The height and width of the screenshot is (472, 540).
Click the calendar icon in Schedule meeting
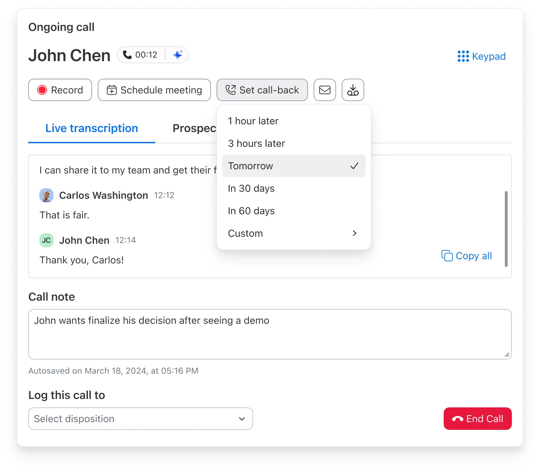[x=112, y=90]
